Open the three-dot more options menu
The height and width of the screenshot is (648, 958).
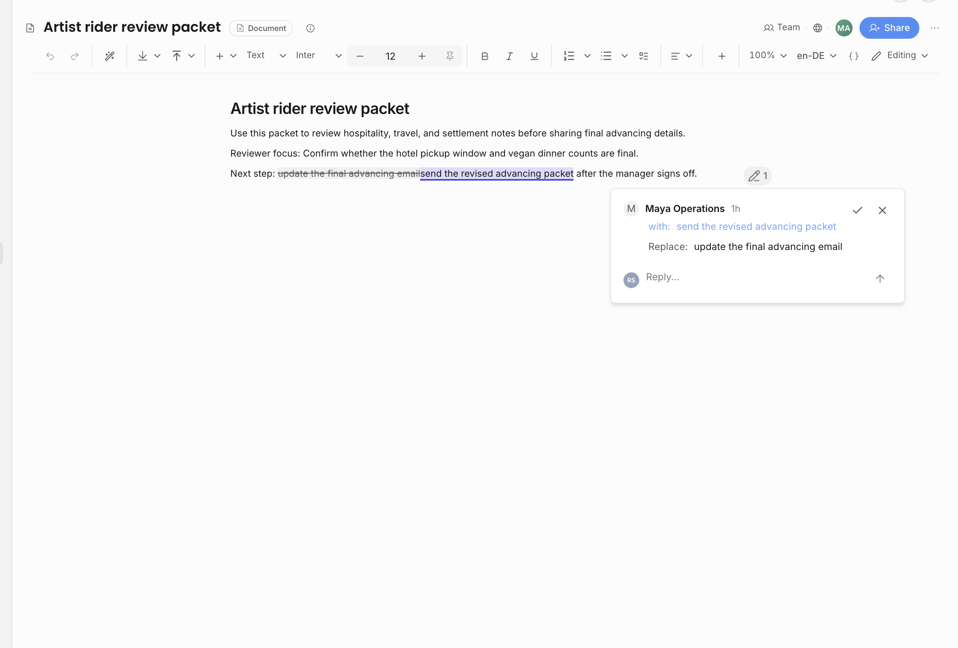click(x=934, y=28)
